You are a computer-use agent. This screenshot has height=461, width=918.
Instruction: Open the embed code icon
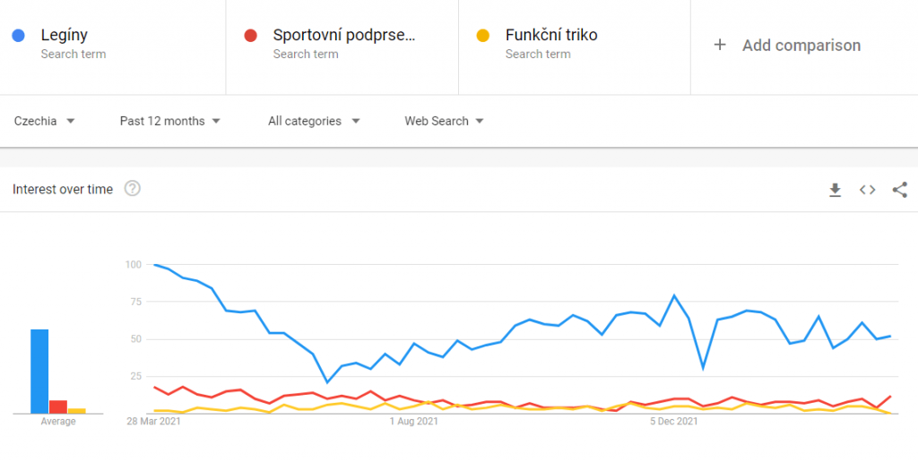click(x=867, y=190)
